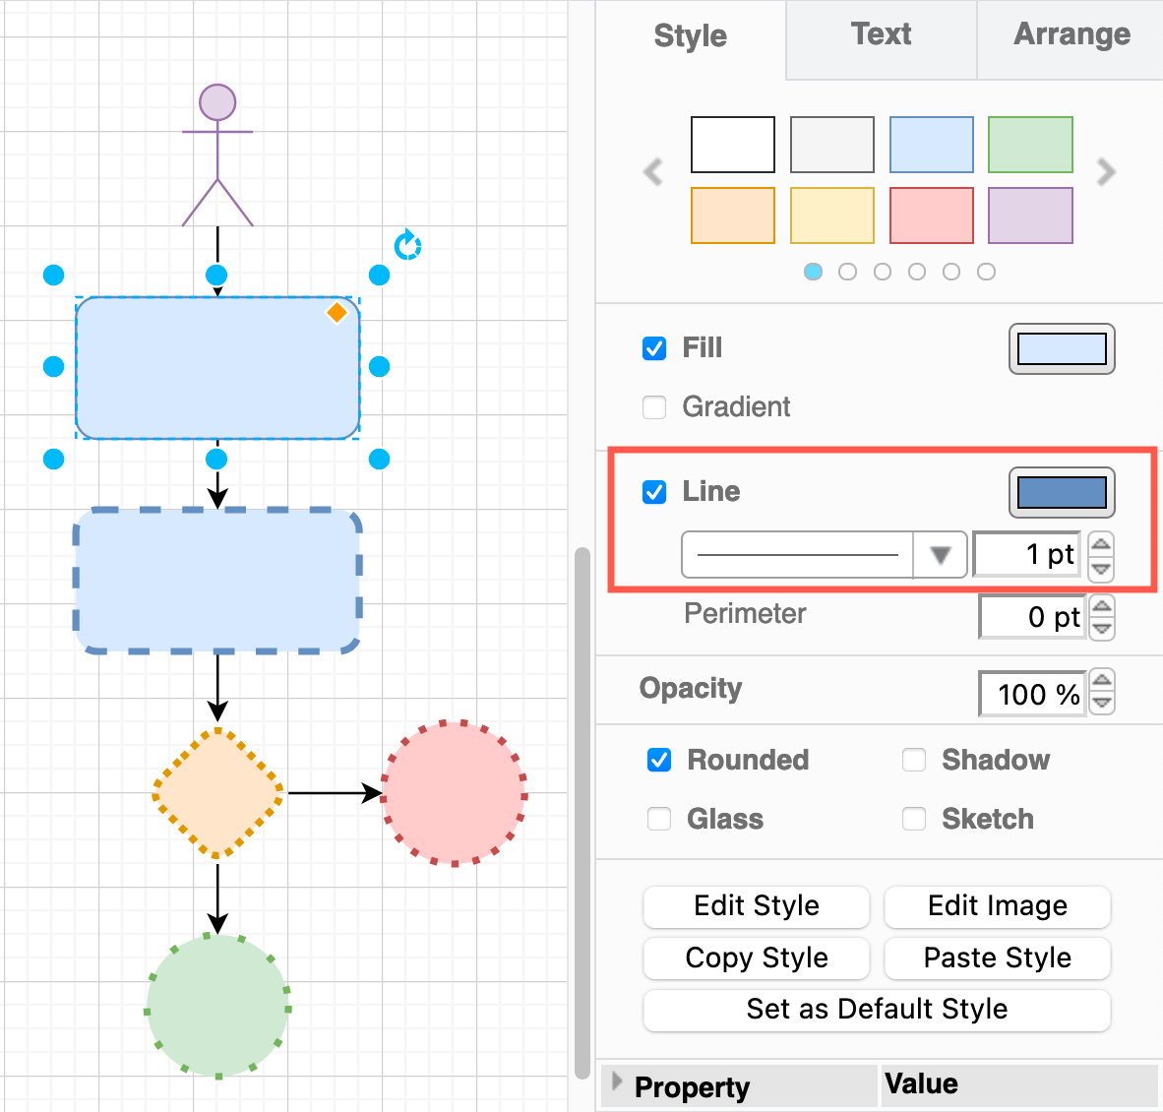Open the line style dropdown
This screenshot has width=1163, height=1112.
tap(940, 554)
